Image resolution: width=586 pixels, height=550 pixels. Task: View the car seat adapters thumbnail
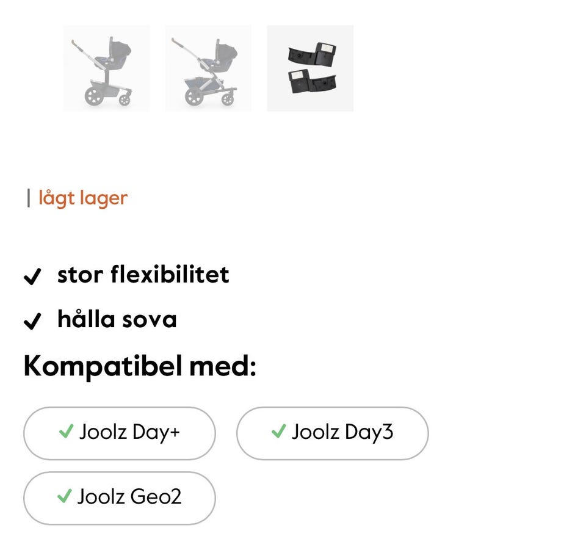click(310, 68)
